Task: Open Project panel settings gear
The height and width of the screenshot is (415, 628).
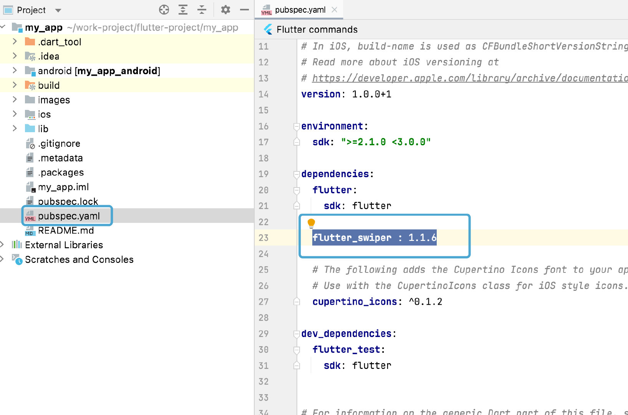Action: click(225, 10)
